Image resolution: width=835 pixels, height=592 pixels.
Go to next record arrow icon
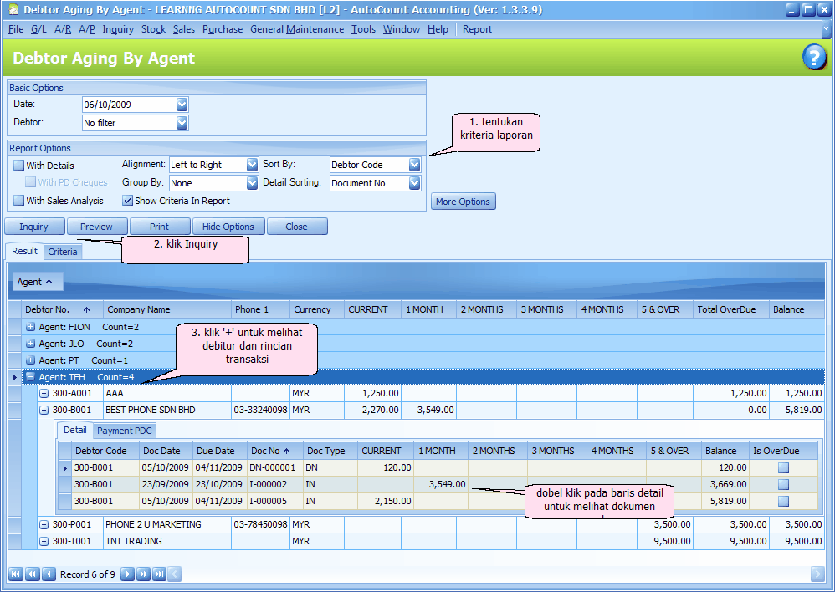[x=127, y=574]
